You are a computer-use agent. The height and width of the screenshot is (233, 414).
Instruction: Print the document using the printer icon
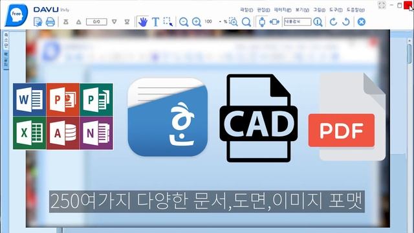click(x=50, y=21)
